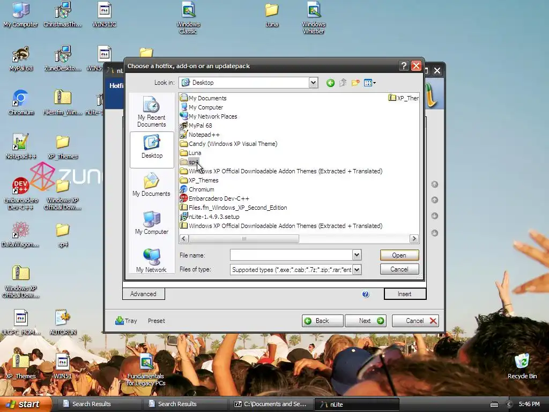
Task: Select Notepad++ in the file list
Action: (199, 135)
